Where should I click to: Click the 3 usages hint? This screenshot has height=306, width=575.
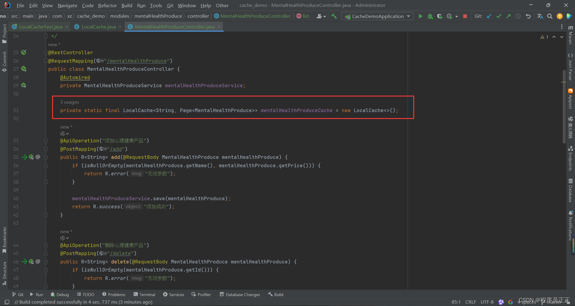pyautogui.click(x=69, y=102)
